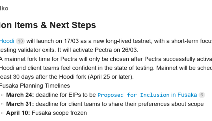Viewport: 212px width, 121px height.
Task: Click the Items & Next Steps heading
Action: point(48,25)
